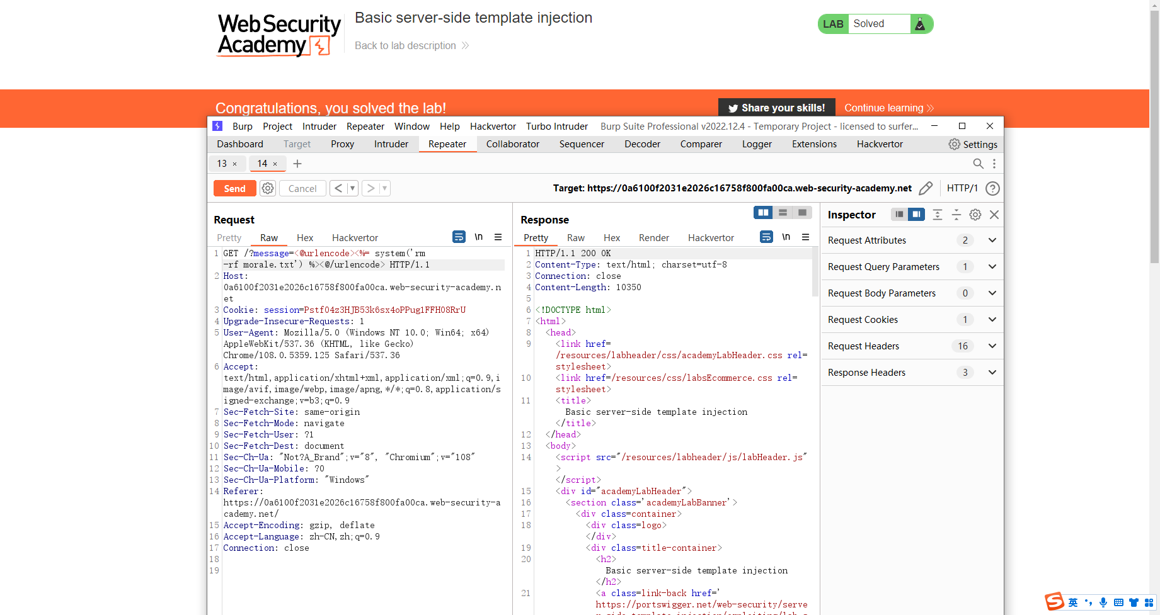Select top-bottom request/response layout
The width and height of the screenshot is (1160, 615).
783,213
